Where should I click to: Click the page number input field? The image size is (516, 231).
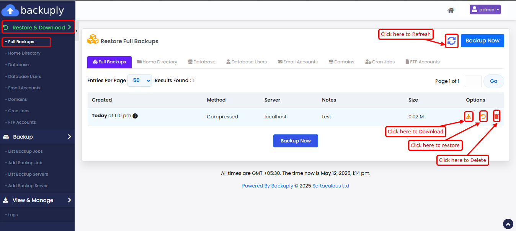(x=473, y=81)
